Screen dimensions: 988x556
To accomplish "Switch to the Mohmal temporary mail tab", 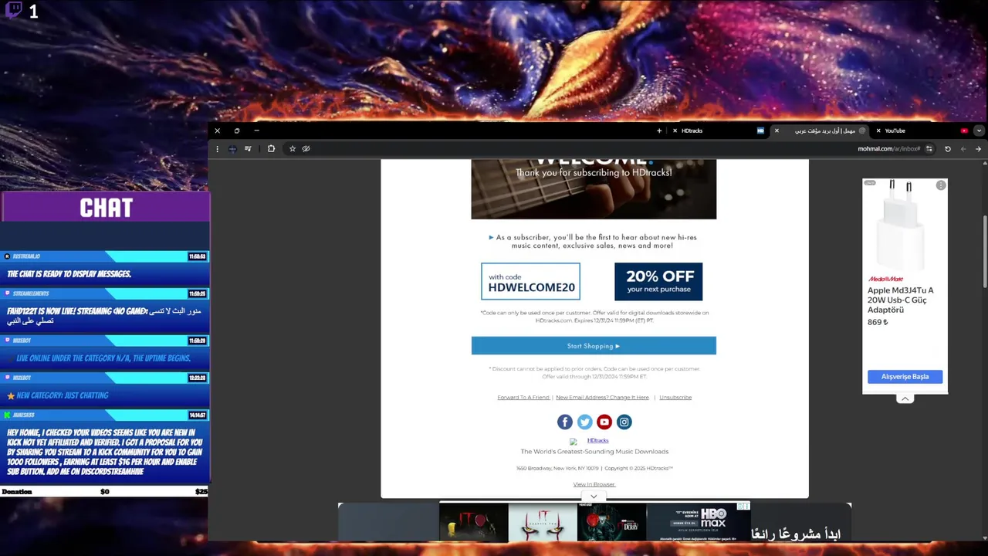I will [820, 131].
